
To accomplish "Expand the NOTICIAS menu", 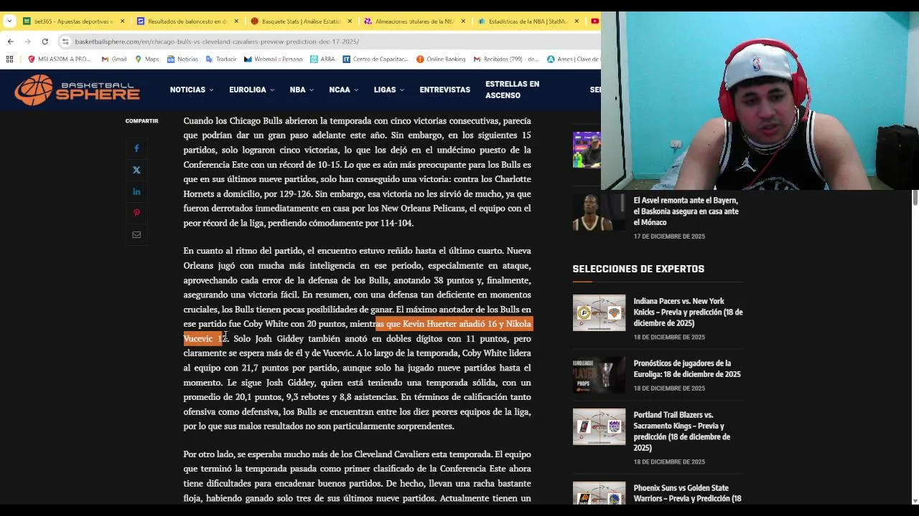I will click(x=192, y=90).
